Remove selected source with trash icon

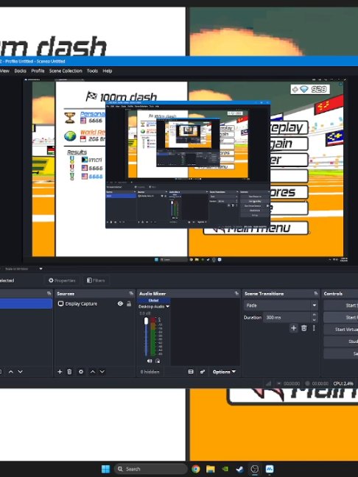69,372
